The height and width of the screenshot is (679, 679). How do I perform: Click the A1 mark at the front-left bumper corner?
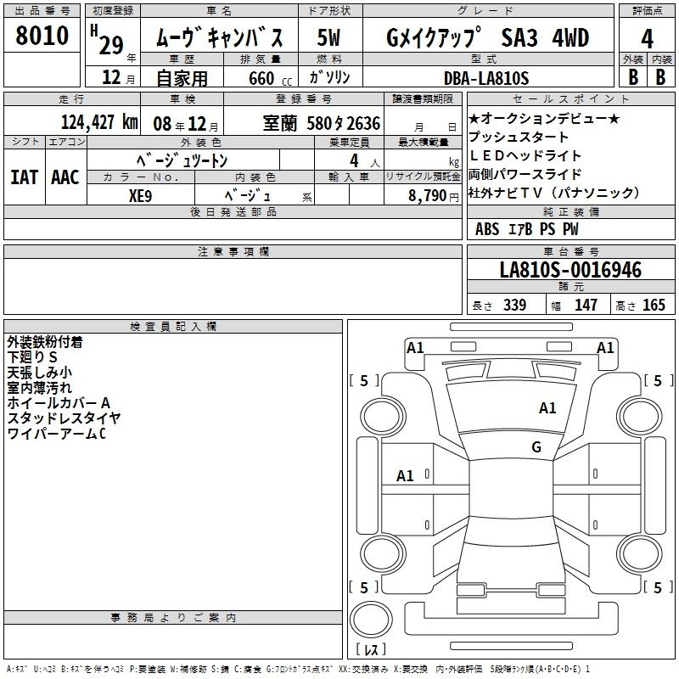pyautogui.click(x=415, y=347)
